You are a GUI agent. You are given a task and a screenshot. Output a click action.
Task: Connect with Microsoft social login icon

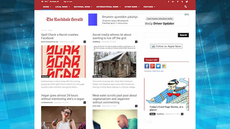coord(164,66)
